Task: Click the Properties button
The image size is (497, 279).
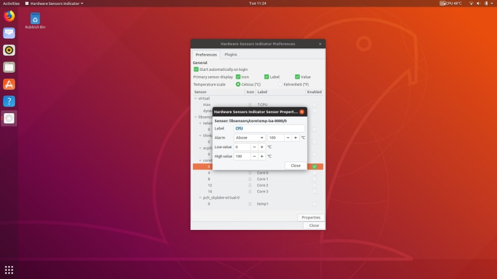Action: pos(311,217)
